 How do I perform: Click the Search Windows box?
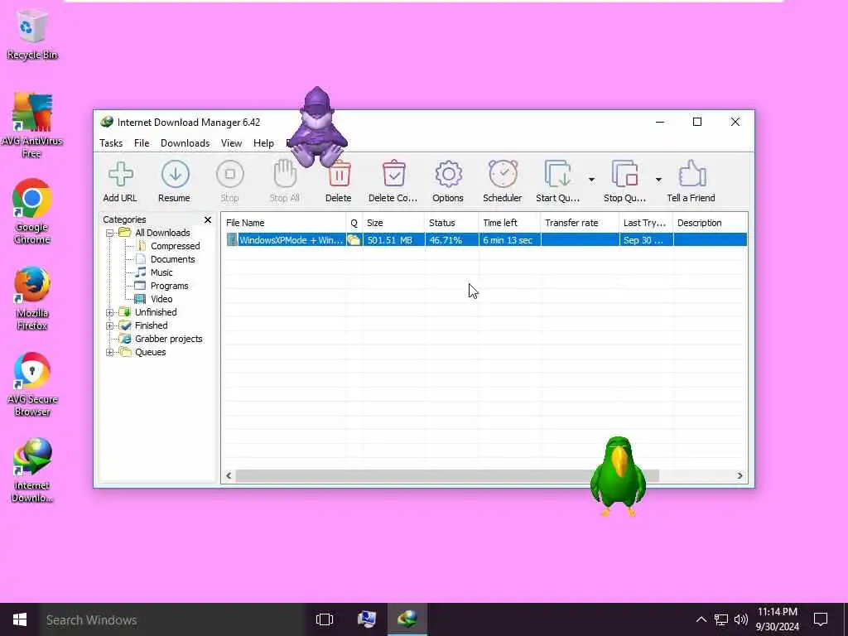pos(173,619)
